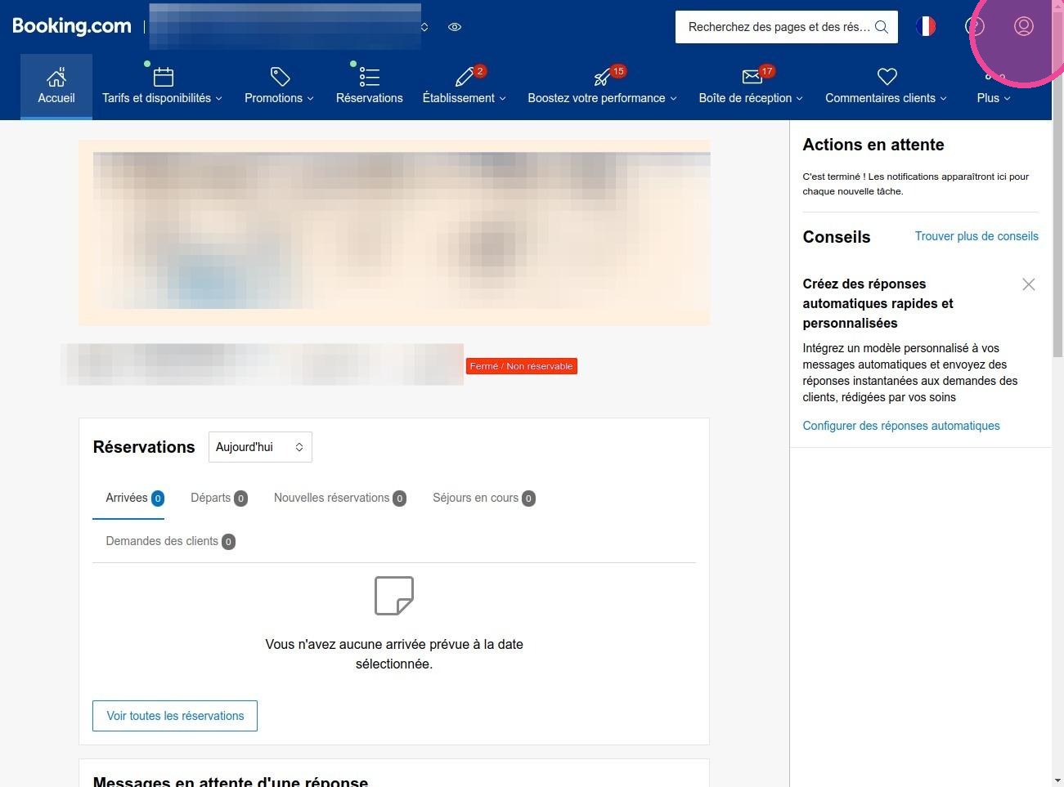The height and width of the screenshot is (787, 1064).
Task: Go to Accueil home tab
Action: (56, 87)
